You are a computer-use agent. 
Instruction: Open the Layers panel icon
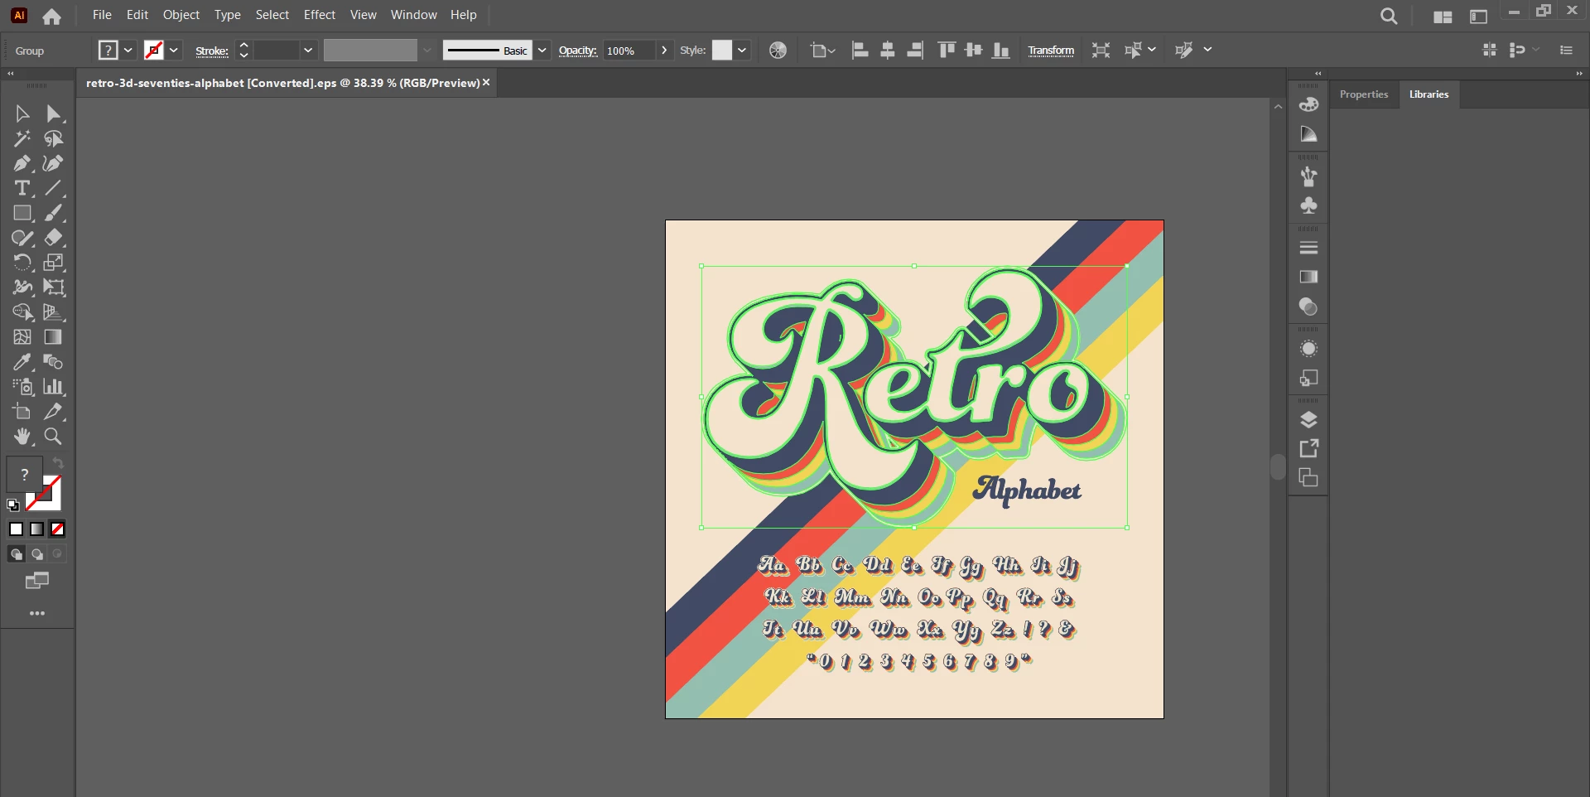click(1308, 420)
